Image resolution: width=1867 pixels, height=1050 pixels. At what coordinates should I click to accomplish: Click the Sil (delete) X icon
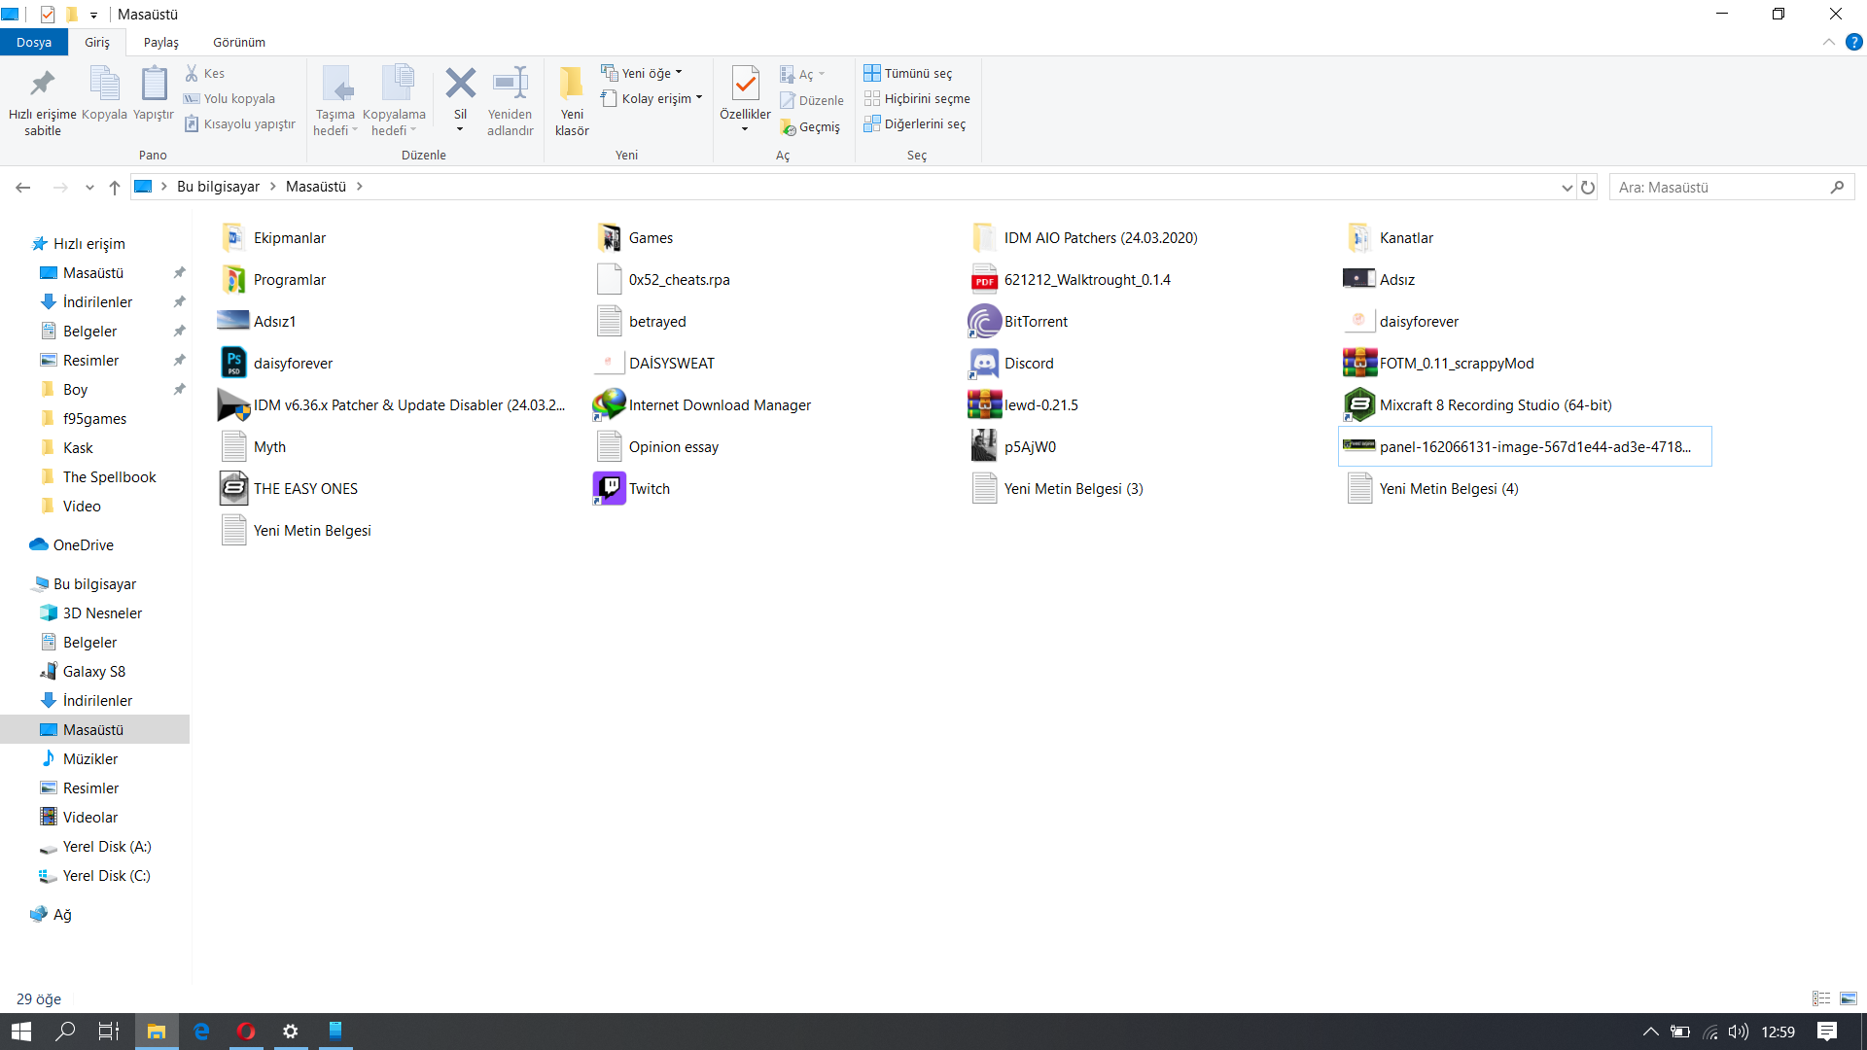coord(460,84)
